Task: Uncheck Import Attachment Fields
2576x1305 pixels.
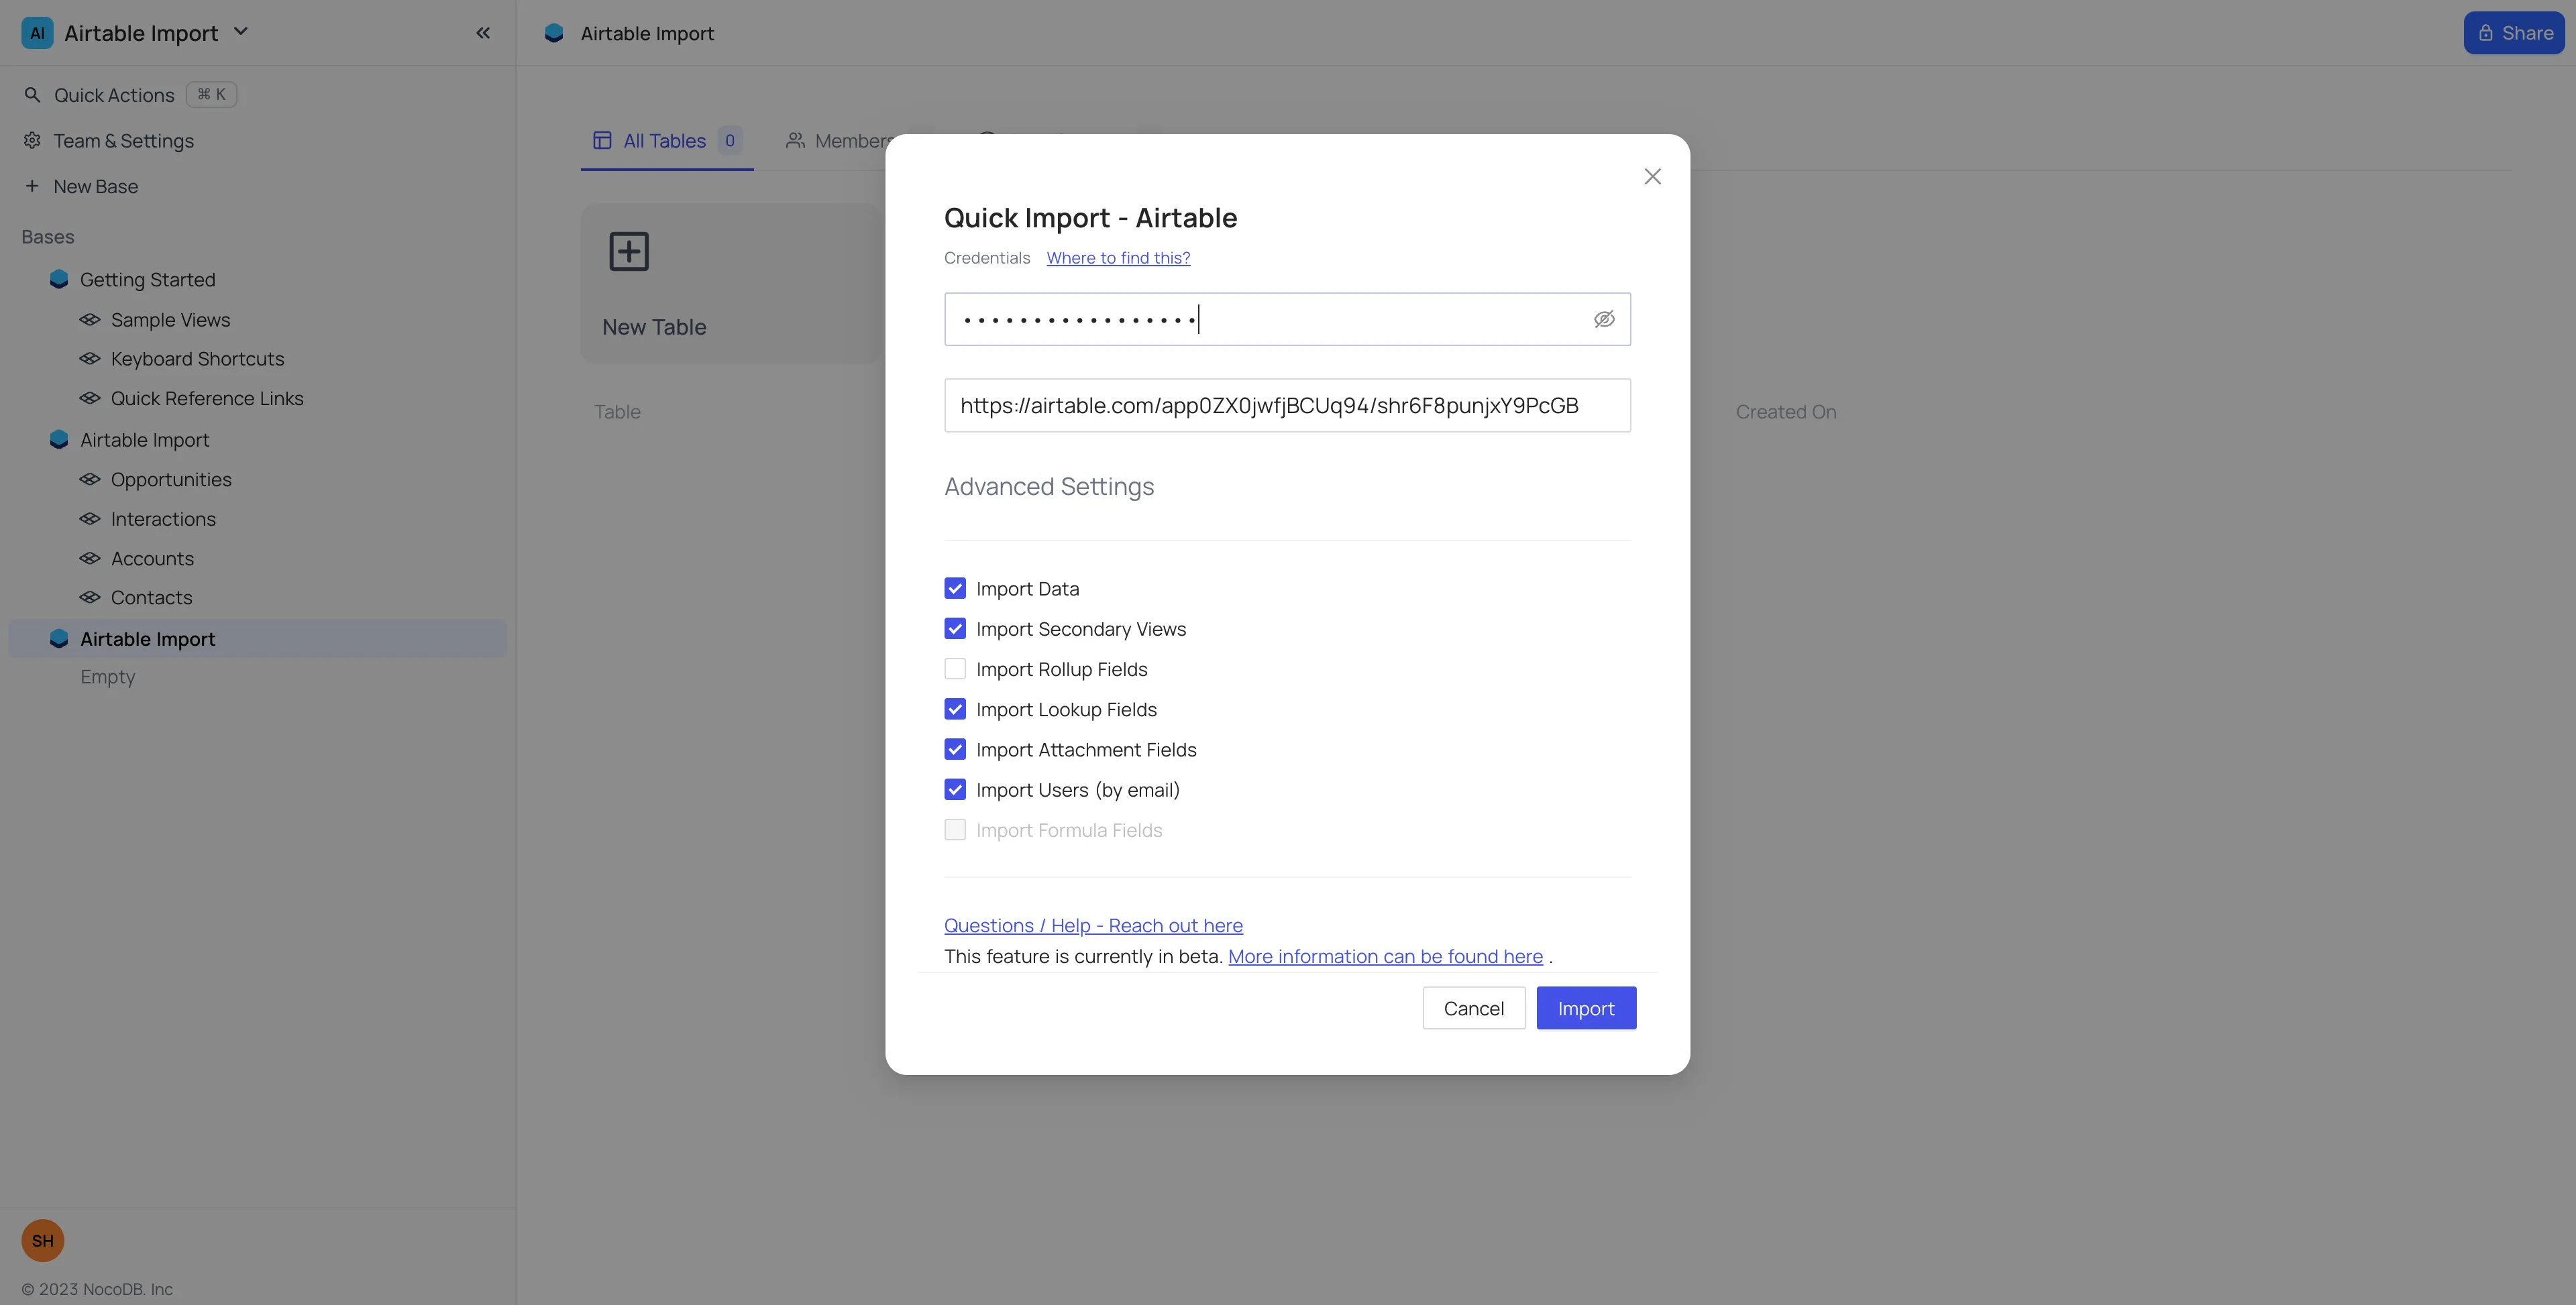Action: (x=955, y=749)
